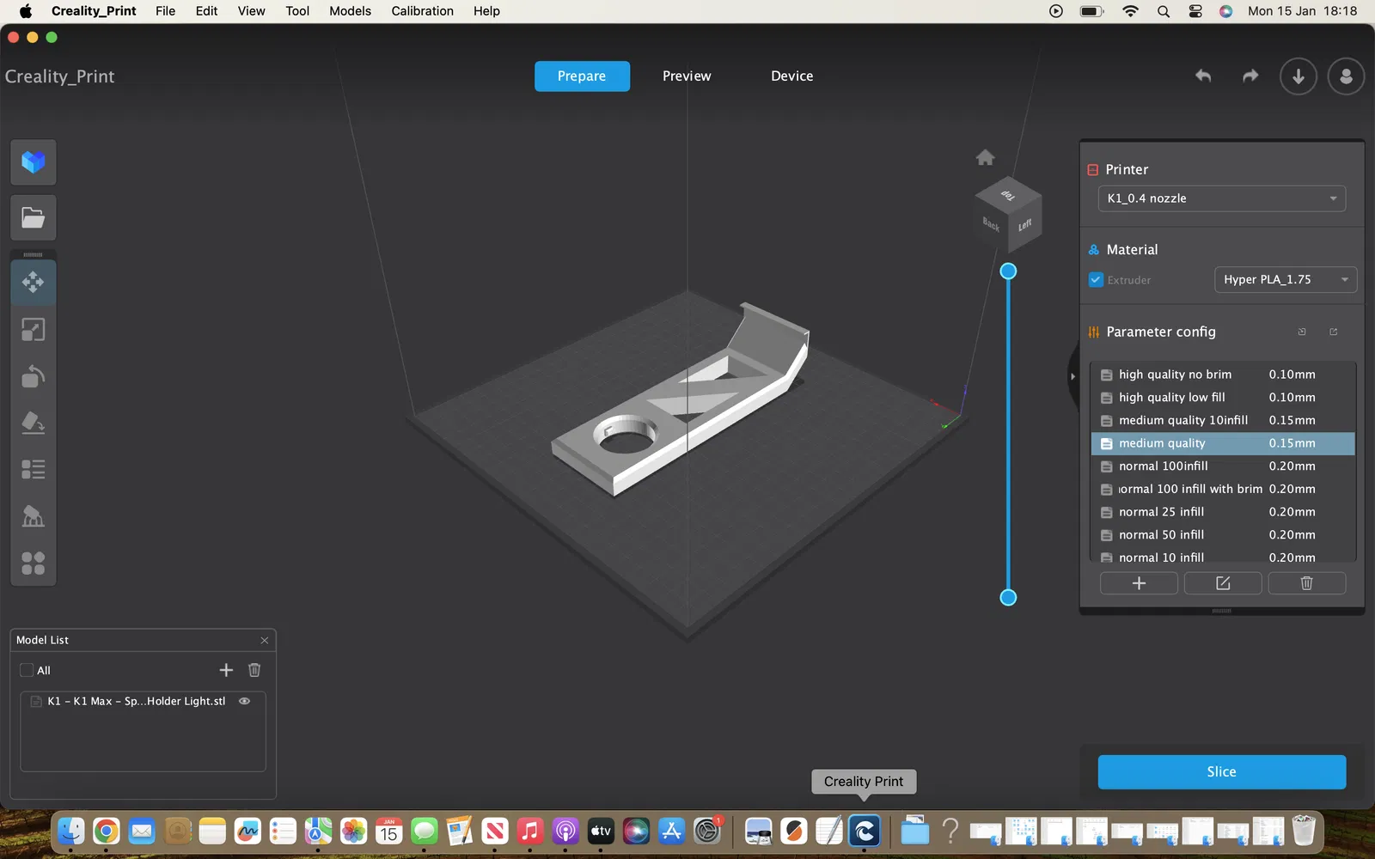Screen dimensions: 1375x859
Task: Open the Hyper PLA_1.75 material dropdown
Action: (1286, 279)
